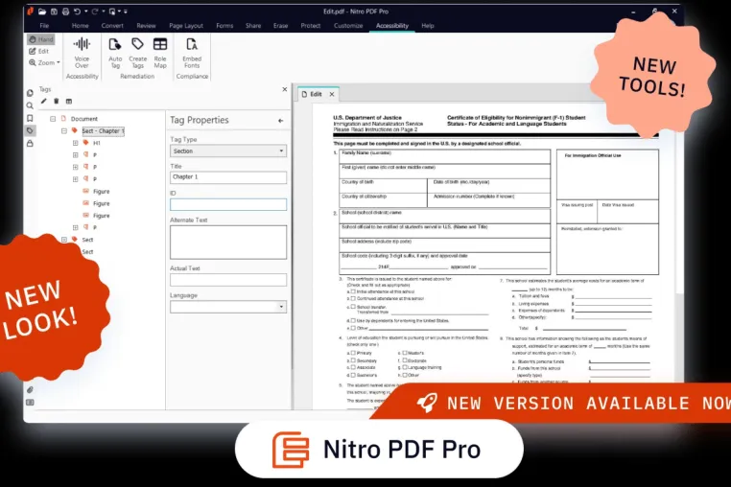The image size is (731, 487).
Task: Switch to the Convert ribbon tab
Action: pos(112,26)
